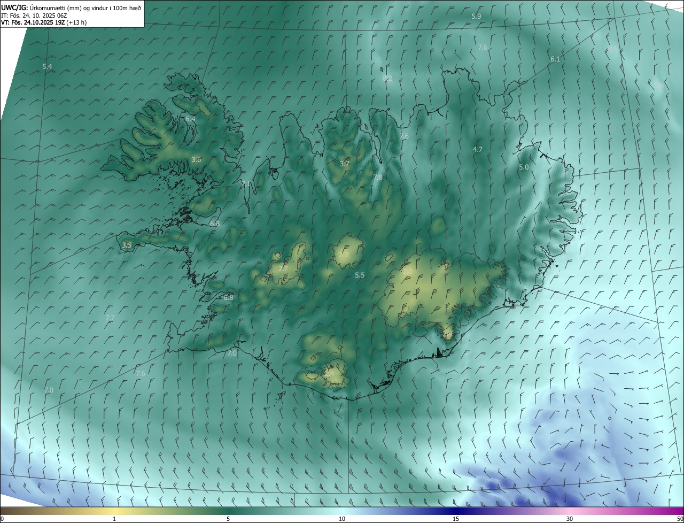Click the 7.8 value label
The height and width of the screenshot is (523, 684).
(378, 178)
